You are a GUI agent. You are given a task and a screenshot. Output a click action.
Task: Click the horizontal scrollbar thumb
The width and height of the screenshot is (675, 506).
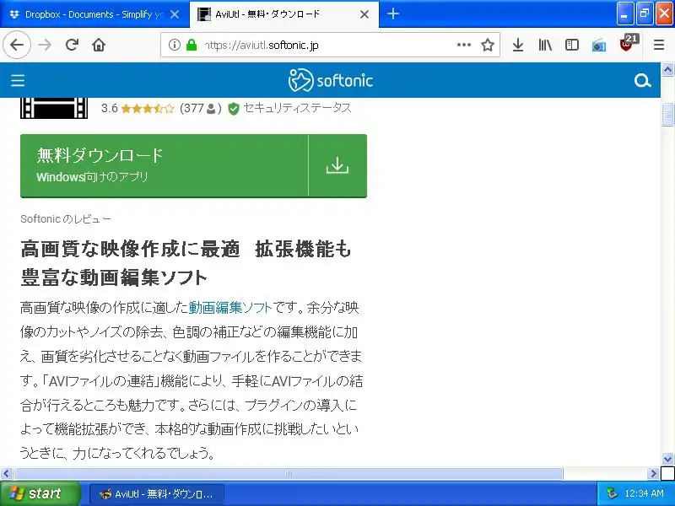289,474
